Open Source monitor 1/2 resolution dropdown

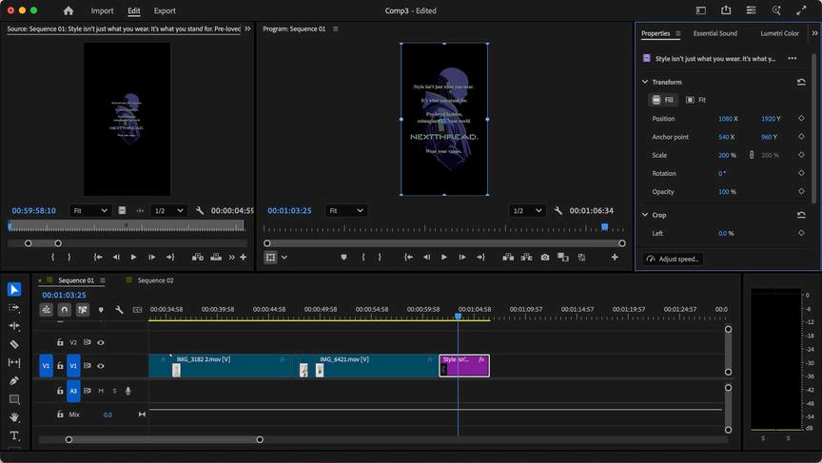(x=168, y=210)
